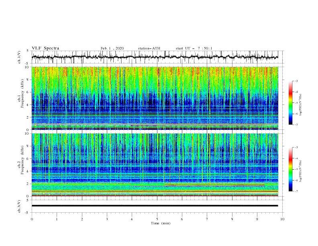Click the "0" tick on the time axis
This screenshot has width=318, height=246.
pos(32,219)
